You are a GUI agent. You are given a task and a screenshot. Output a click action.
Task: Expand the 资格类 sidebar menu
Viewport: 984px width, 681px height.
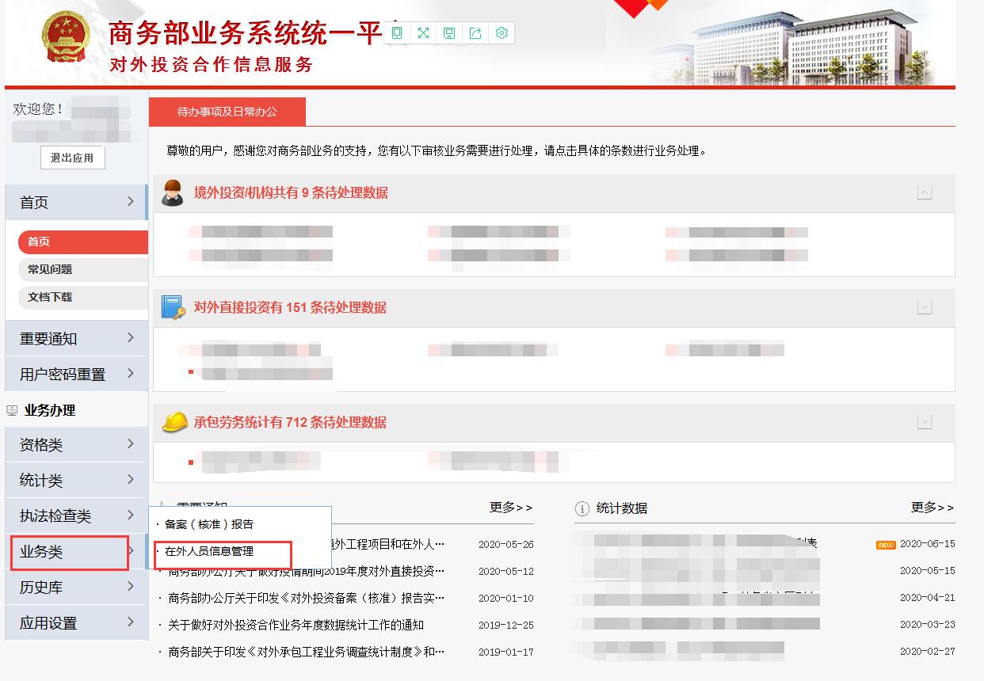pyautogui.click(x=75, y=445)
